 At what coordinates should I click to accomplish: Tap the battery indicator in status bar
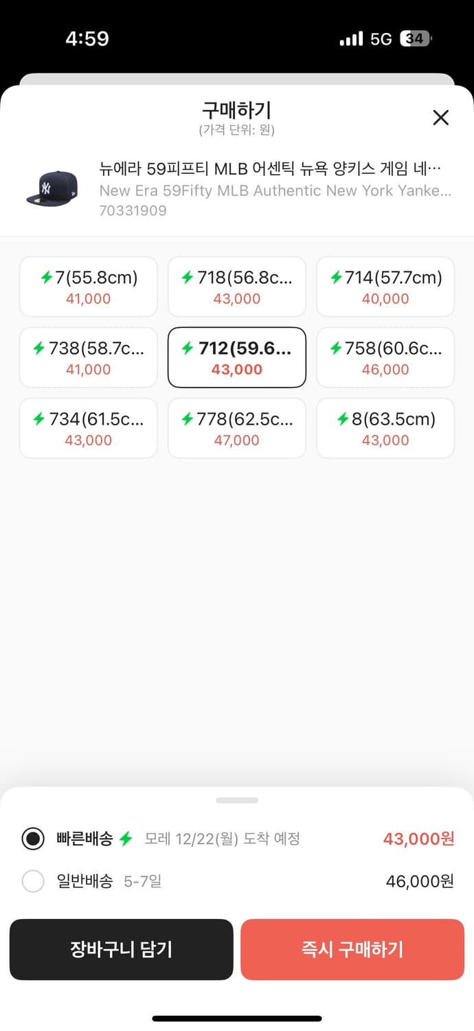click(x=415, y=39)
